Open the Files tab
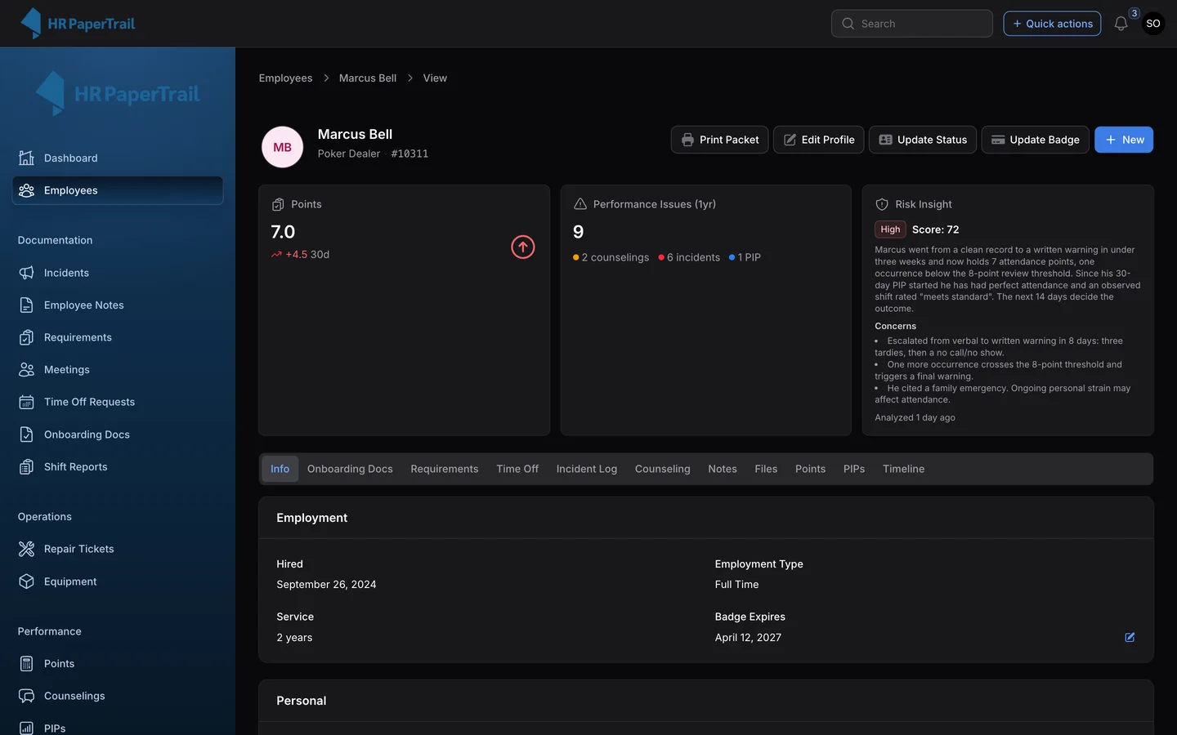Image resolution: width=1177 pixels, height=735 pixels. 766,469
